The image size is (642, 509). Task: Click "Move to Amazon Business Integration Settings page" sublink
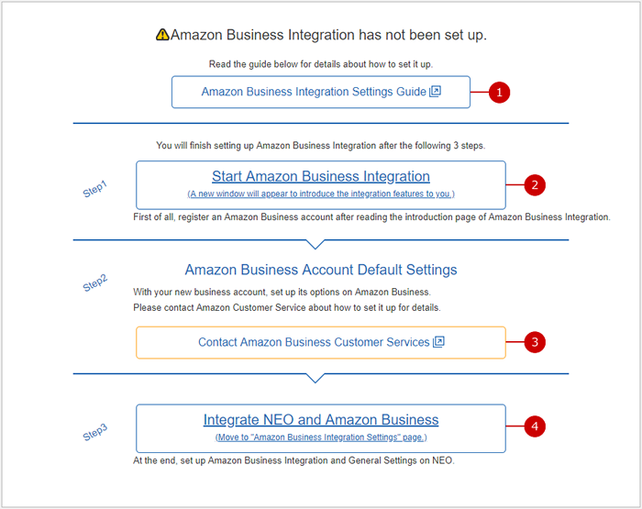[x=320, y=437]
